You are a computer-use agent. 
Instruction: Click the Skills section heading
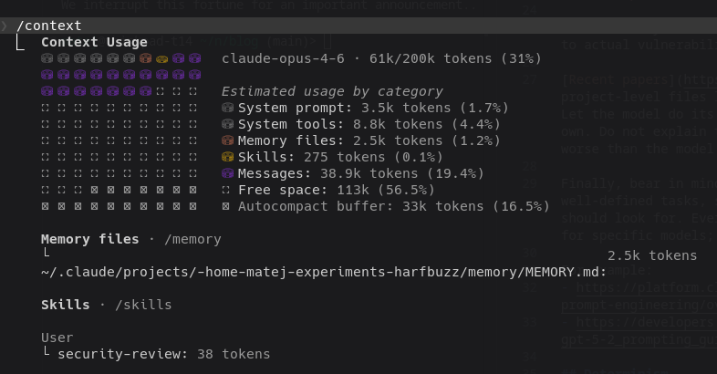[66, 305]
